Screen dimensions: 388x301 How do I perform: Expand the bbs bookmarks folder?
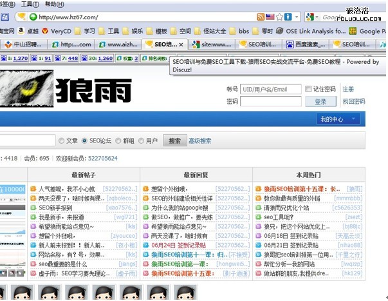click(239, 31)
